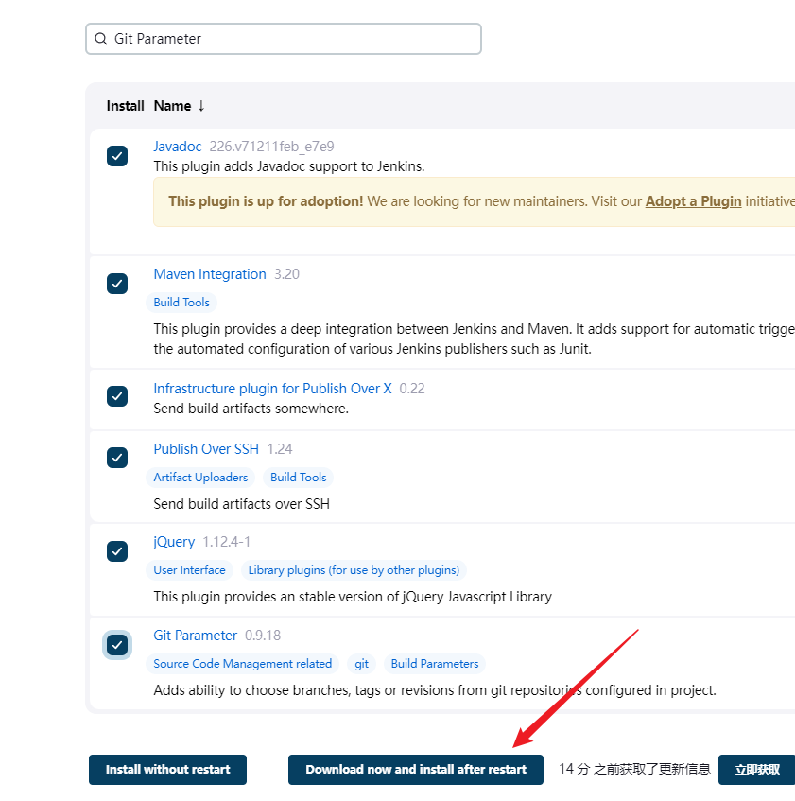This screenshot has height=801, width=795.
Task: Click Build Tools tag under Publish Over SSH
Action: [298, 478]
